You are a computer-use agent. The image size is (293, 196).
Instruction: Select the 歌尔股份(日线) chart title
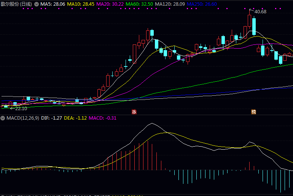16,4
